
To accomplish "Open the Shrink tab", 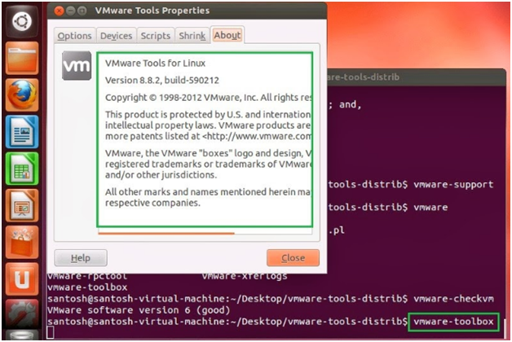I will 192,36.
